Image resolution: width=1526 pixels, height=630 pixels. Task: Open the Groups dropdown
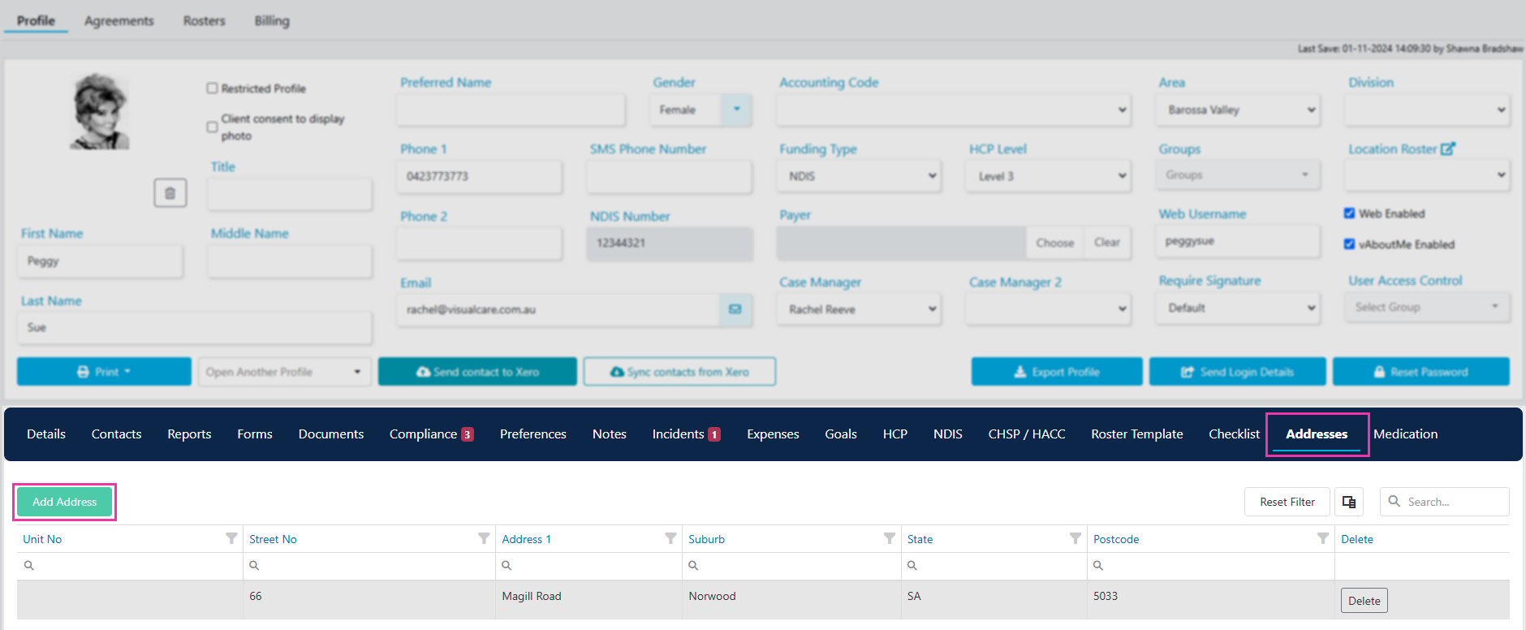click(x=1238, y=175)
